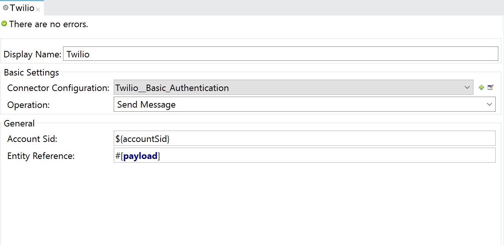Click the Entity Reference label
The image size is (504, 245).
(41, 156)
